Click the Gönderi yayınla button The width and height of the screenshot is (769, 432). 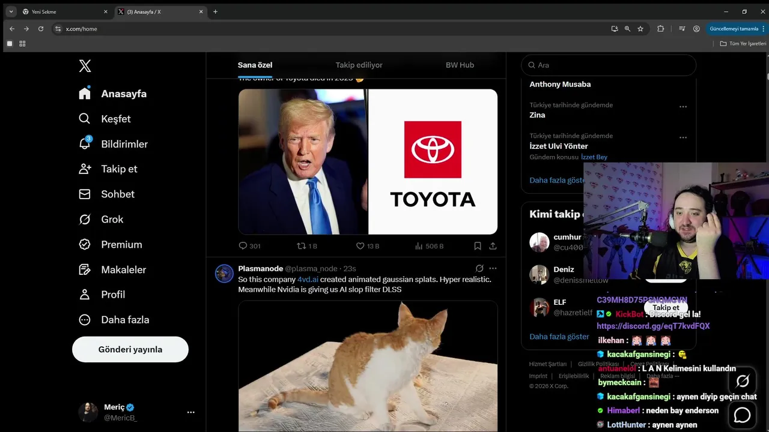coord(130,349)
